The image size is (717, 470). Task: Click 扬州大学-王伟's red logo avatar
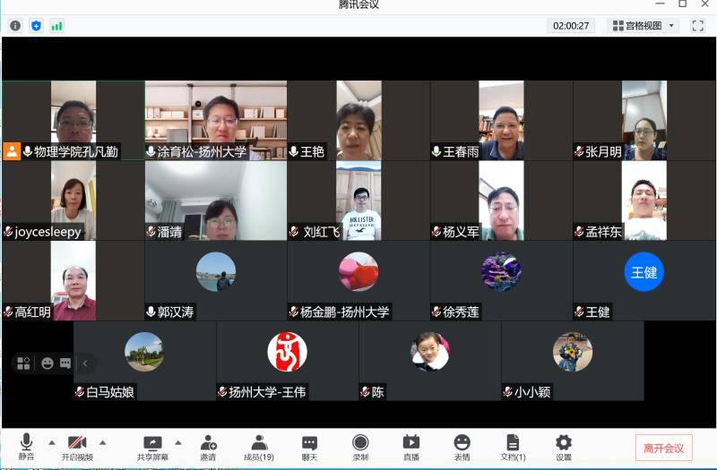click(x=287, y=352)
